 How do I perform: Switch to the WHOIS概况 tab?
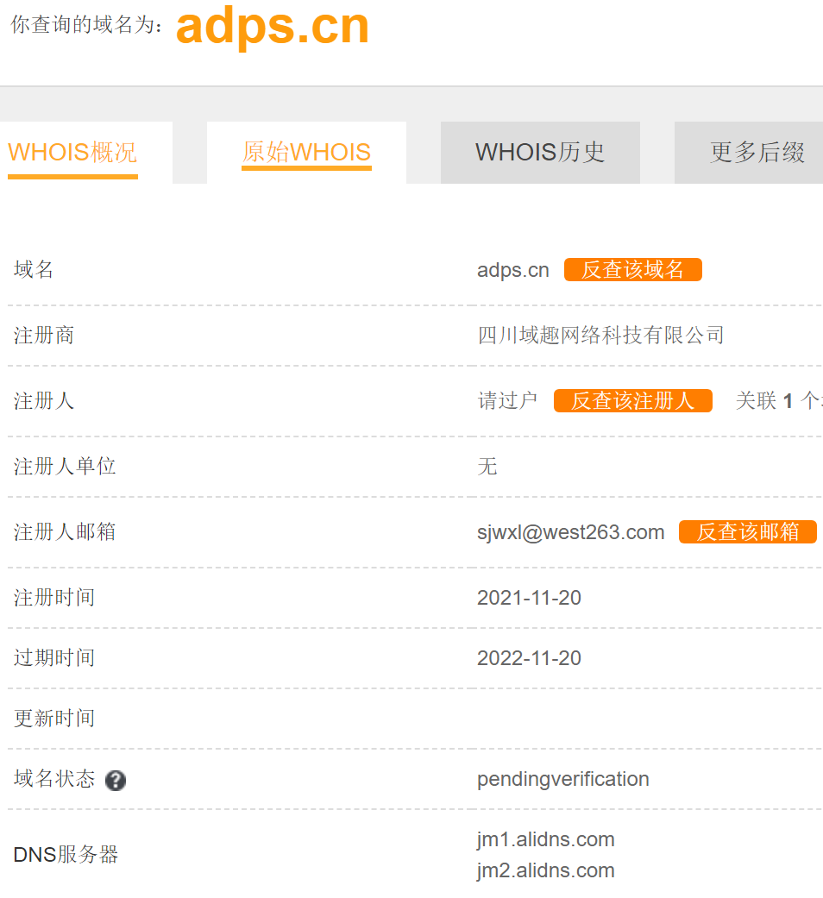pos(72,153)
